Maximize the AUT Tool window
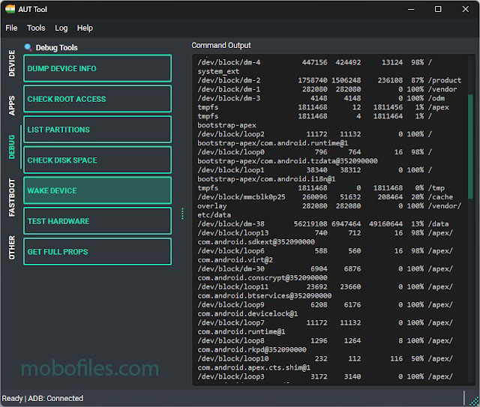Viewport: 480px width, 407px height. click(438, 9)
